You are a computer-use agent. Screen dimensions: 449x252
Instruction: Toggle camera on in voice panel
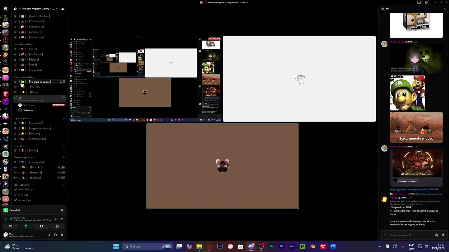[10, 226]
